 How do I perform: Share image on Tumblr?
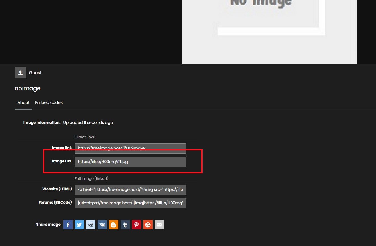click(x=125, y=225)
